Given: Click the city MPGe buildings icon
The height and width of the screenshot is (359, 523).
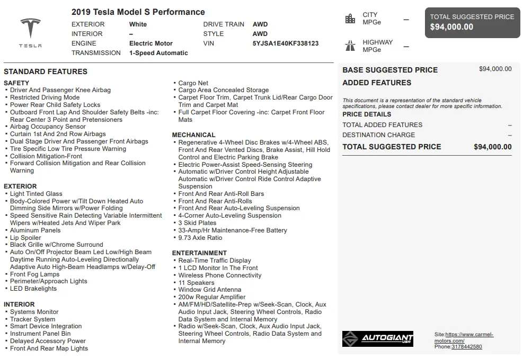Looking at the screenshot, I should click(x=350, y=19).
